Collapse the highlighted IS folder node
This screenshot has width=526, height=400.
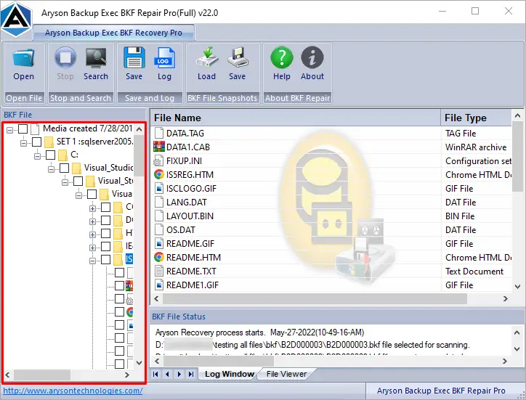point(92,261)
